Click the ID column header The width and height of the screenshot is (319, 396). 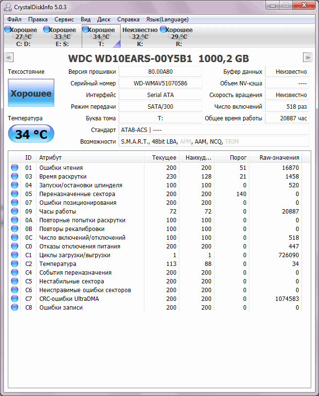(x=28, y=157)
